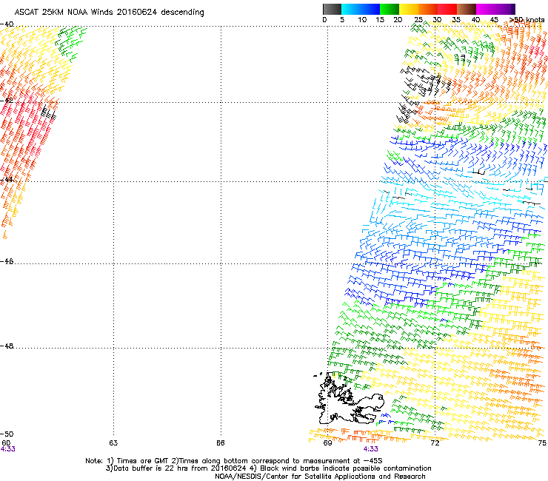Click the longitude label '63'
The image size is (548, 481).
113,443
